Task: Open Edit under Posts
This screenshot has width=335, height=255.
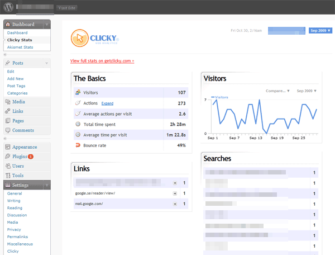Action: 11,72
